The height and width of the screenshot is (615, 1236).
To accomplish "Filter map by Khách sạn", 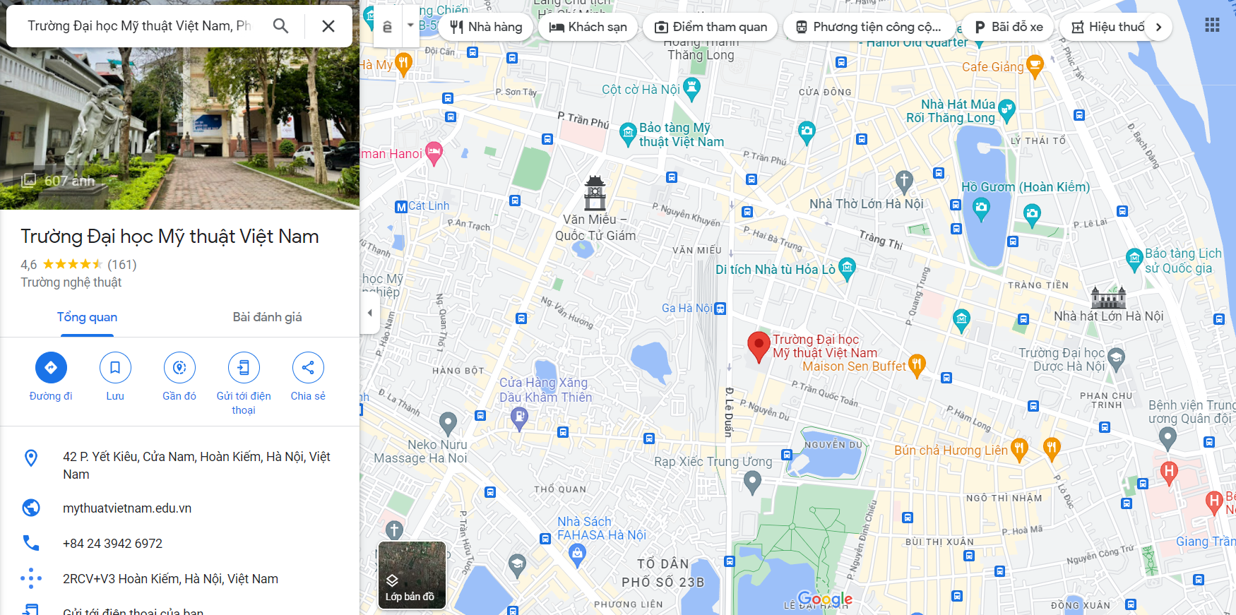I will pos(588,27).
